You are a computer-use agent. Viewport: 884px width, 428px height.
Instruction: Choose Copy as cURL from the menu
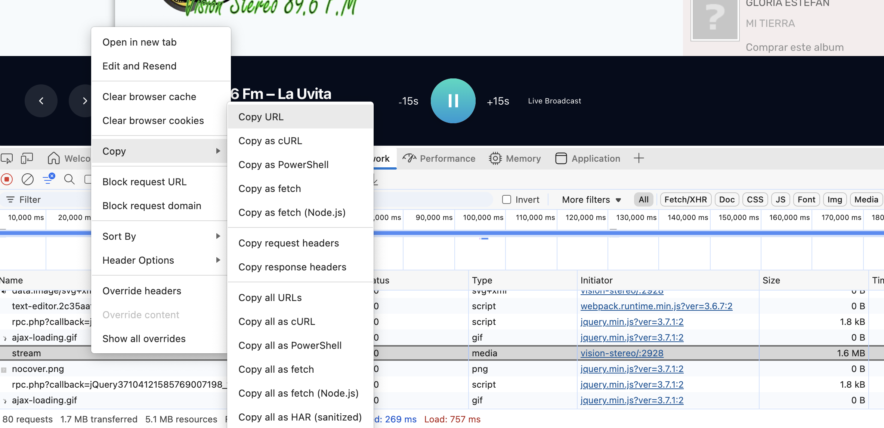point(270,141)
